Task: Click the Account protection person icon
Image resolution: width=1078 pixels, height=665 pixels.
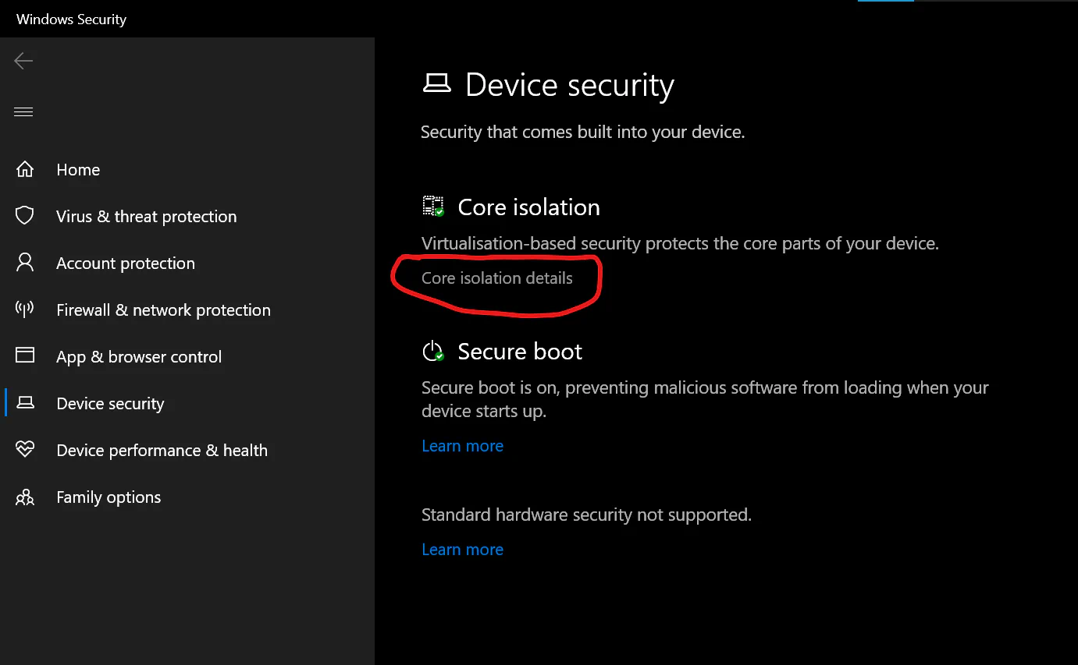Action: (25, 263)
